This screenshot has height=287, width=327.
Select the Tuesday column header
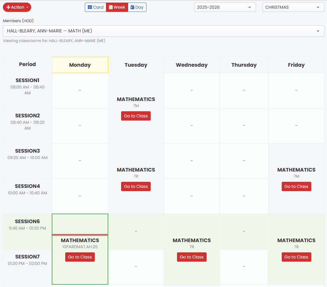pyautogui.click(x=136, y=65)
